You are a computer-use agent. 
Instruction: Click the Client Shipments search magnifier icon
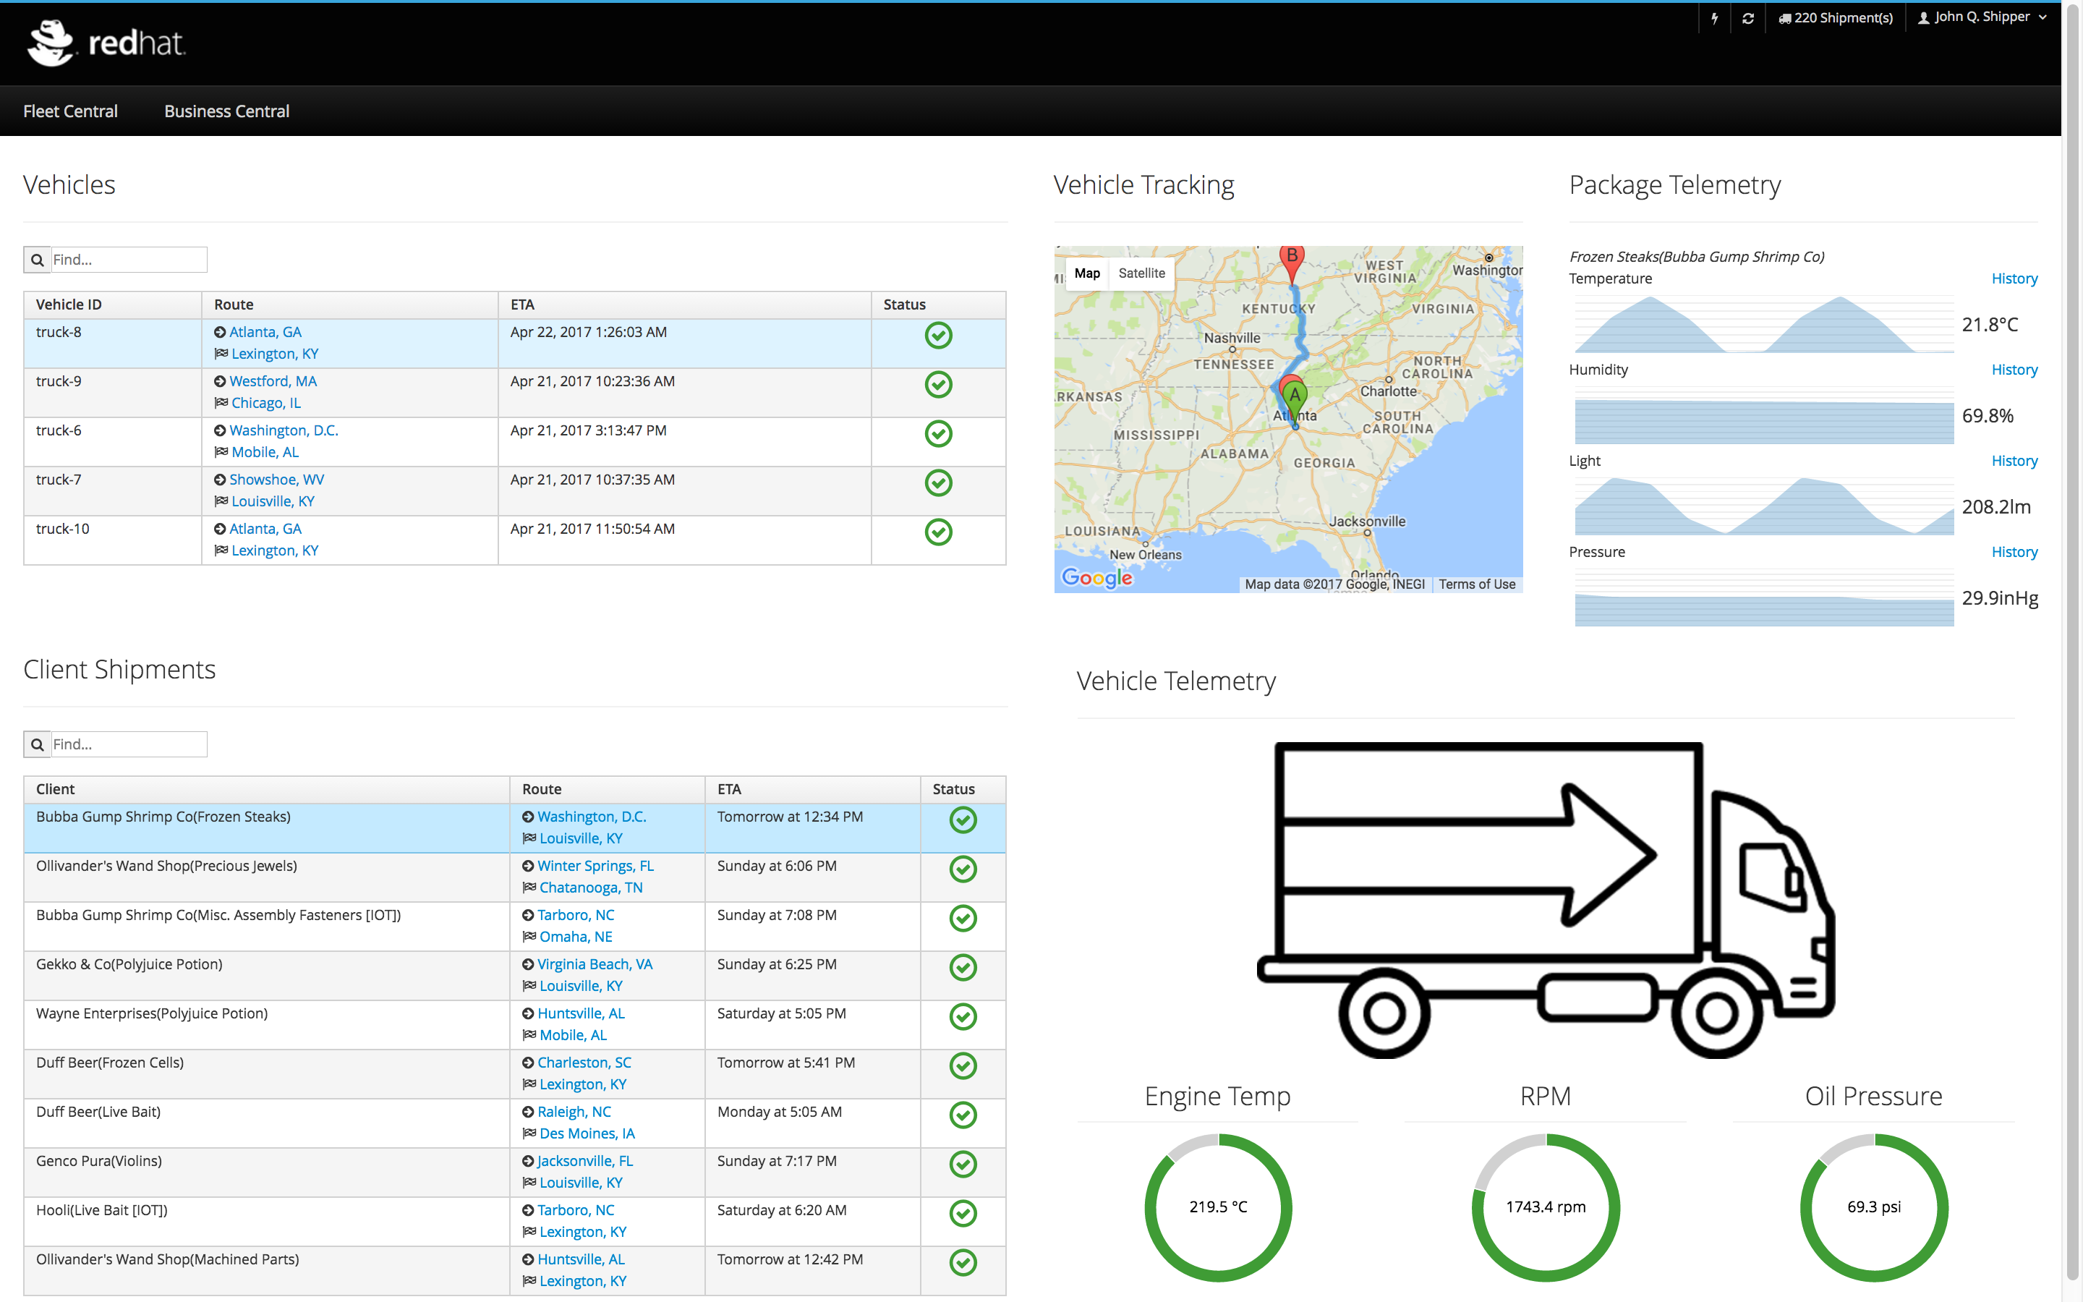coord(38,745)
